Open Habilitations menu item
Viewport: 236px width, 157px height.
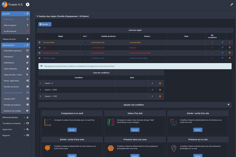15,63
